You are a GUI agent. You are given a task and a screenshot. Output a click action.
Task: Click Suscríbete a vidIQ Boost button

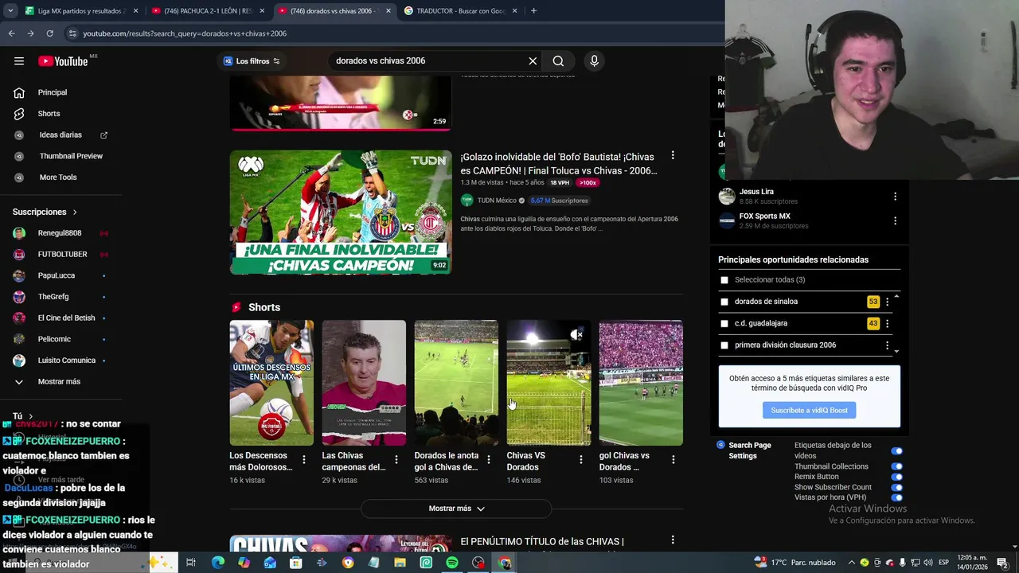pos(809,410)
